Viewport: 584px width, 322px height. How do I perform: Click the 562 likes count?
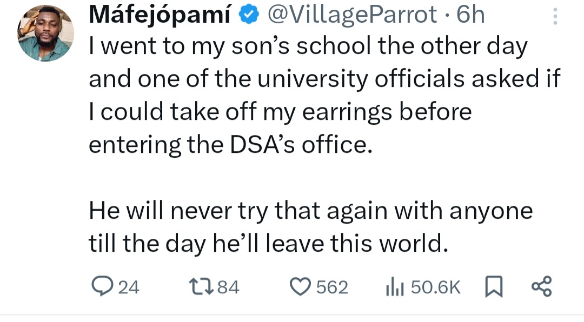coord(331,287)
